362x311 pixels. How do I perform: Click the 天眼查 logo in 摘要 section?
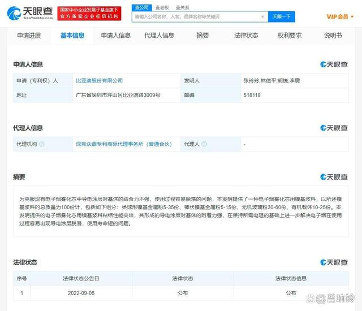[x=334, y=177]
